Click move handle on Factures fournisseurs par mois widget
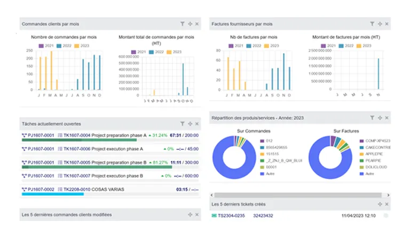The height and width of the screenshot is (234, 411). pos(380,24)
